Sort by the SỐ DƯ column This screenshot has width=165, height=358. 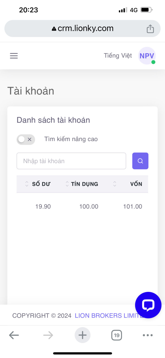tap(38, 184)
